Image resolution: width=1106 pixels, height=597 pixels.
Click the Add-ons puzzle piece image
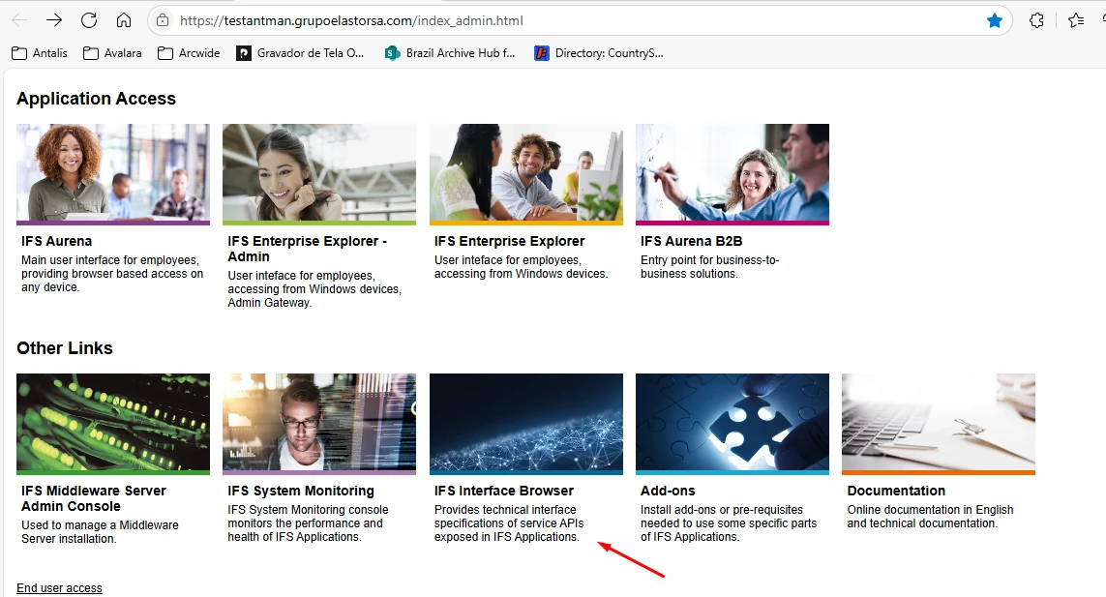pyautogui.click(x=732, y=424)
